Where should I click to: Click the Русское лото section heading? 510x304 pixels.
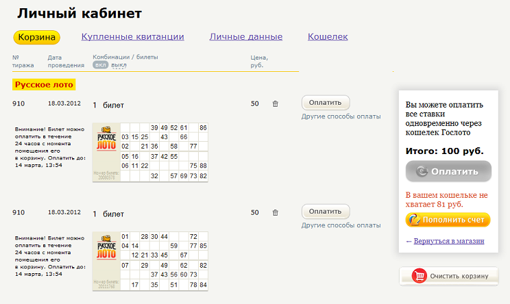tap(43, 85)
